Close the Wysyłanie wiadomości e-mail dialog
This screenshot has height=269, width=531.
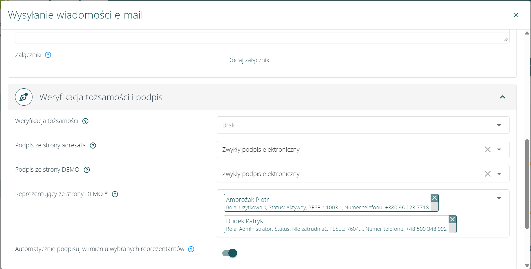[x=516, y=15]
